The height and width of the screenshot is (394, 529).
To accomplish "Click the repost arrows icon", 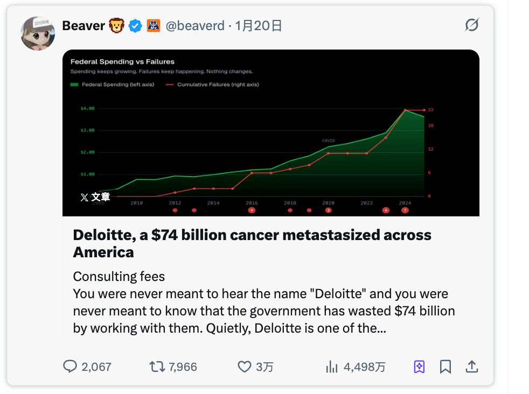I will tap(157, 366).
